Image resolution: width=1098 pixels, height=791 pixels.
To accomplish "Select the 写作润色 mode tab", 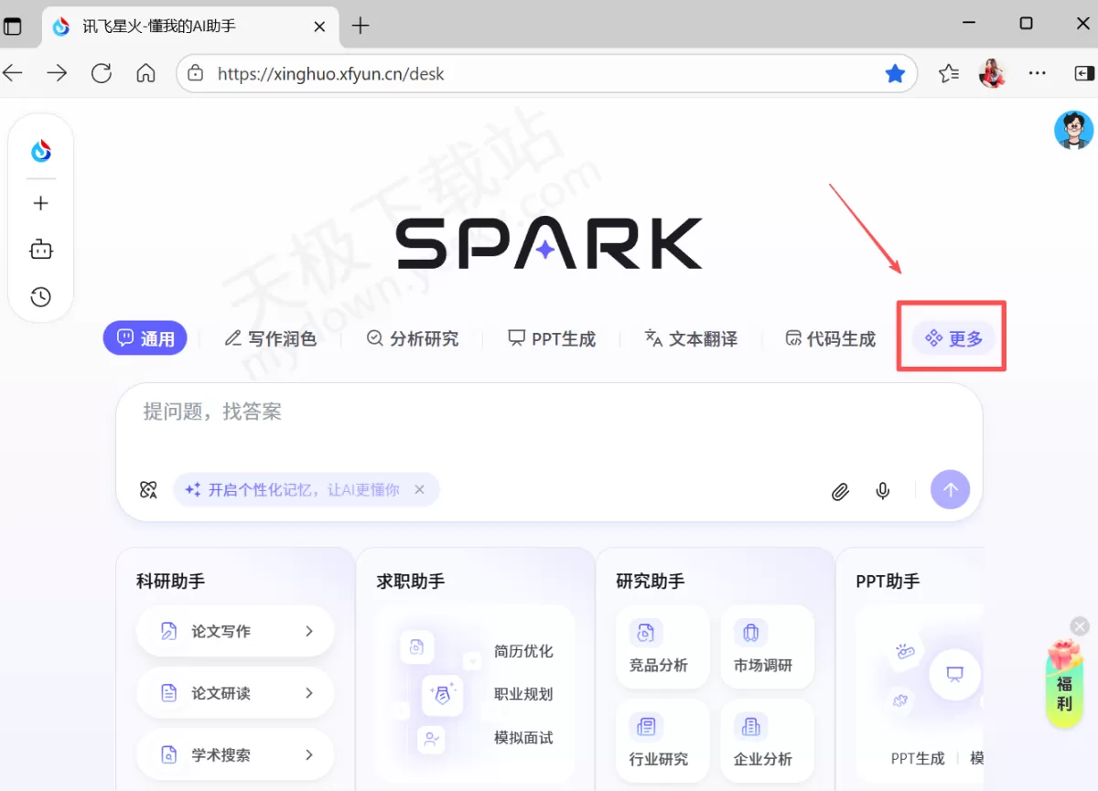I will [271, 338].
